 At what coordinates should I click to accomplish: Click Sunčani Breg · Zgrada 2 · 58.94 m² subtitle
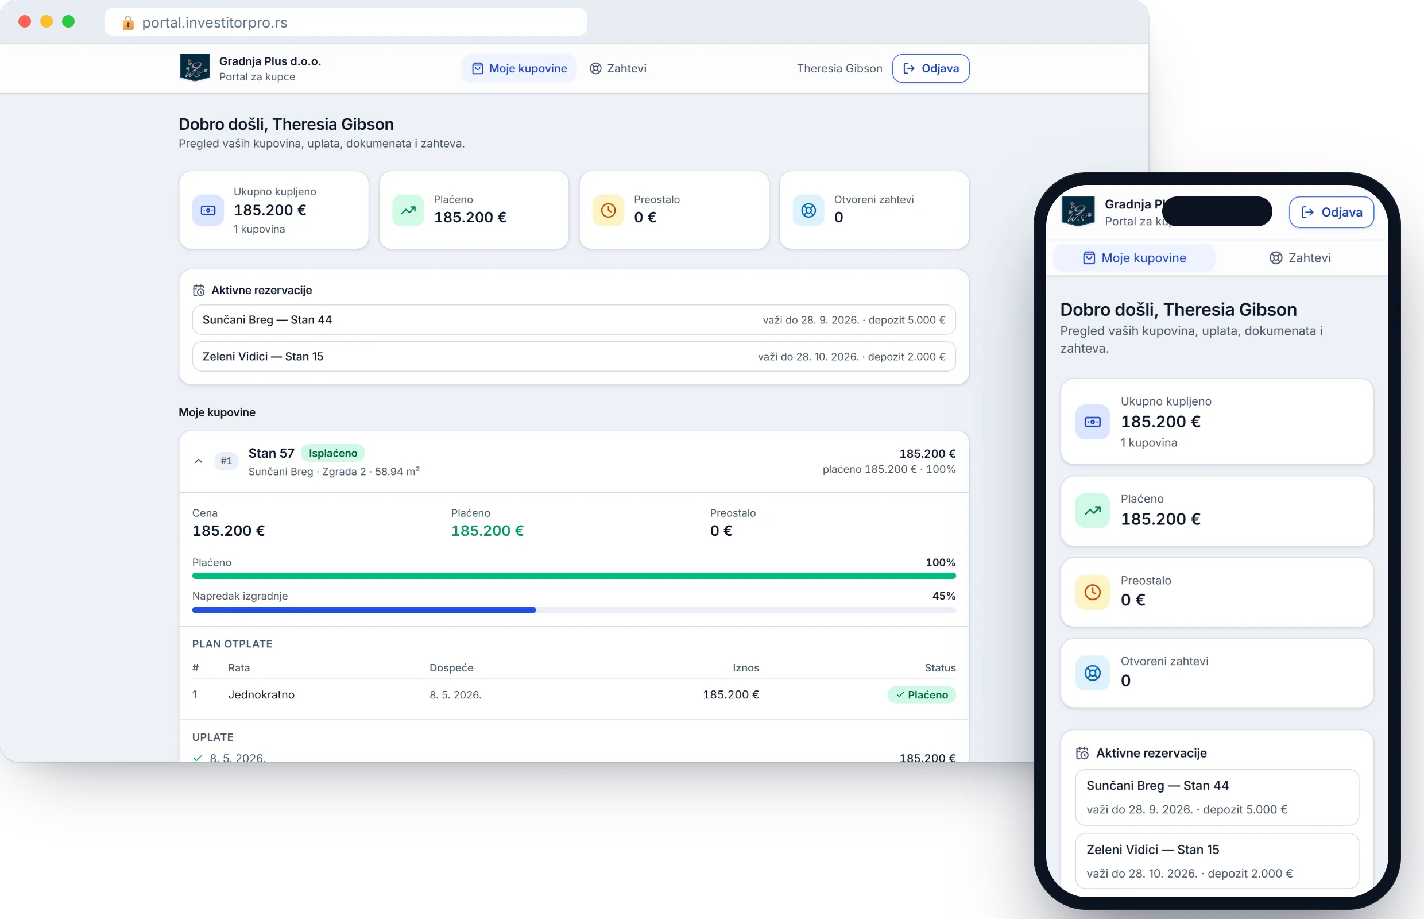coord(334,472)
